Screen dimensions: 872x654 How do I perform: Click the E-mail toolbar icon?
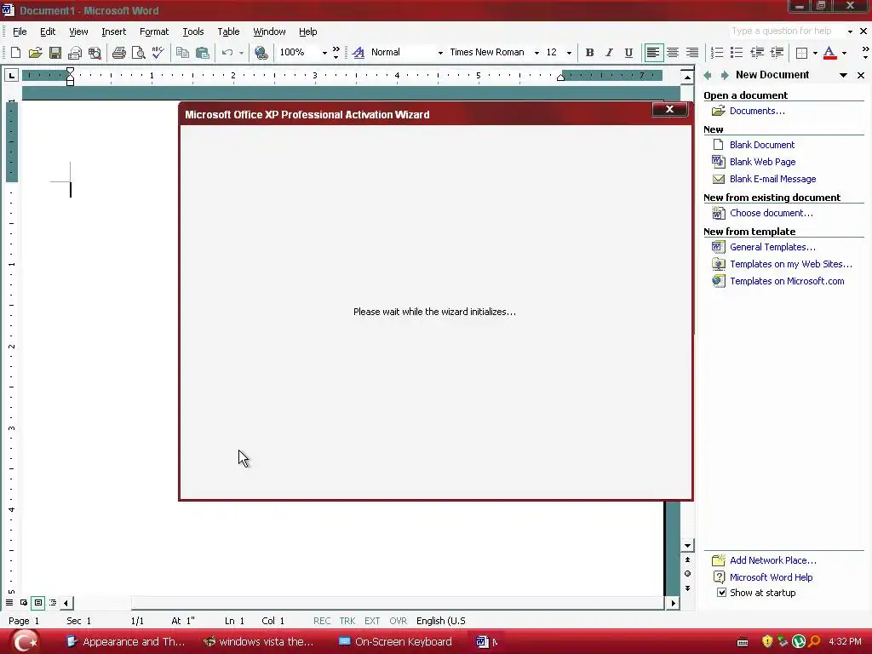coord(75,52)
